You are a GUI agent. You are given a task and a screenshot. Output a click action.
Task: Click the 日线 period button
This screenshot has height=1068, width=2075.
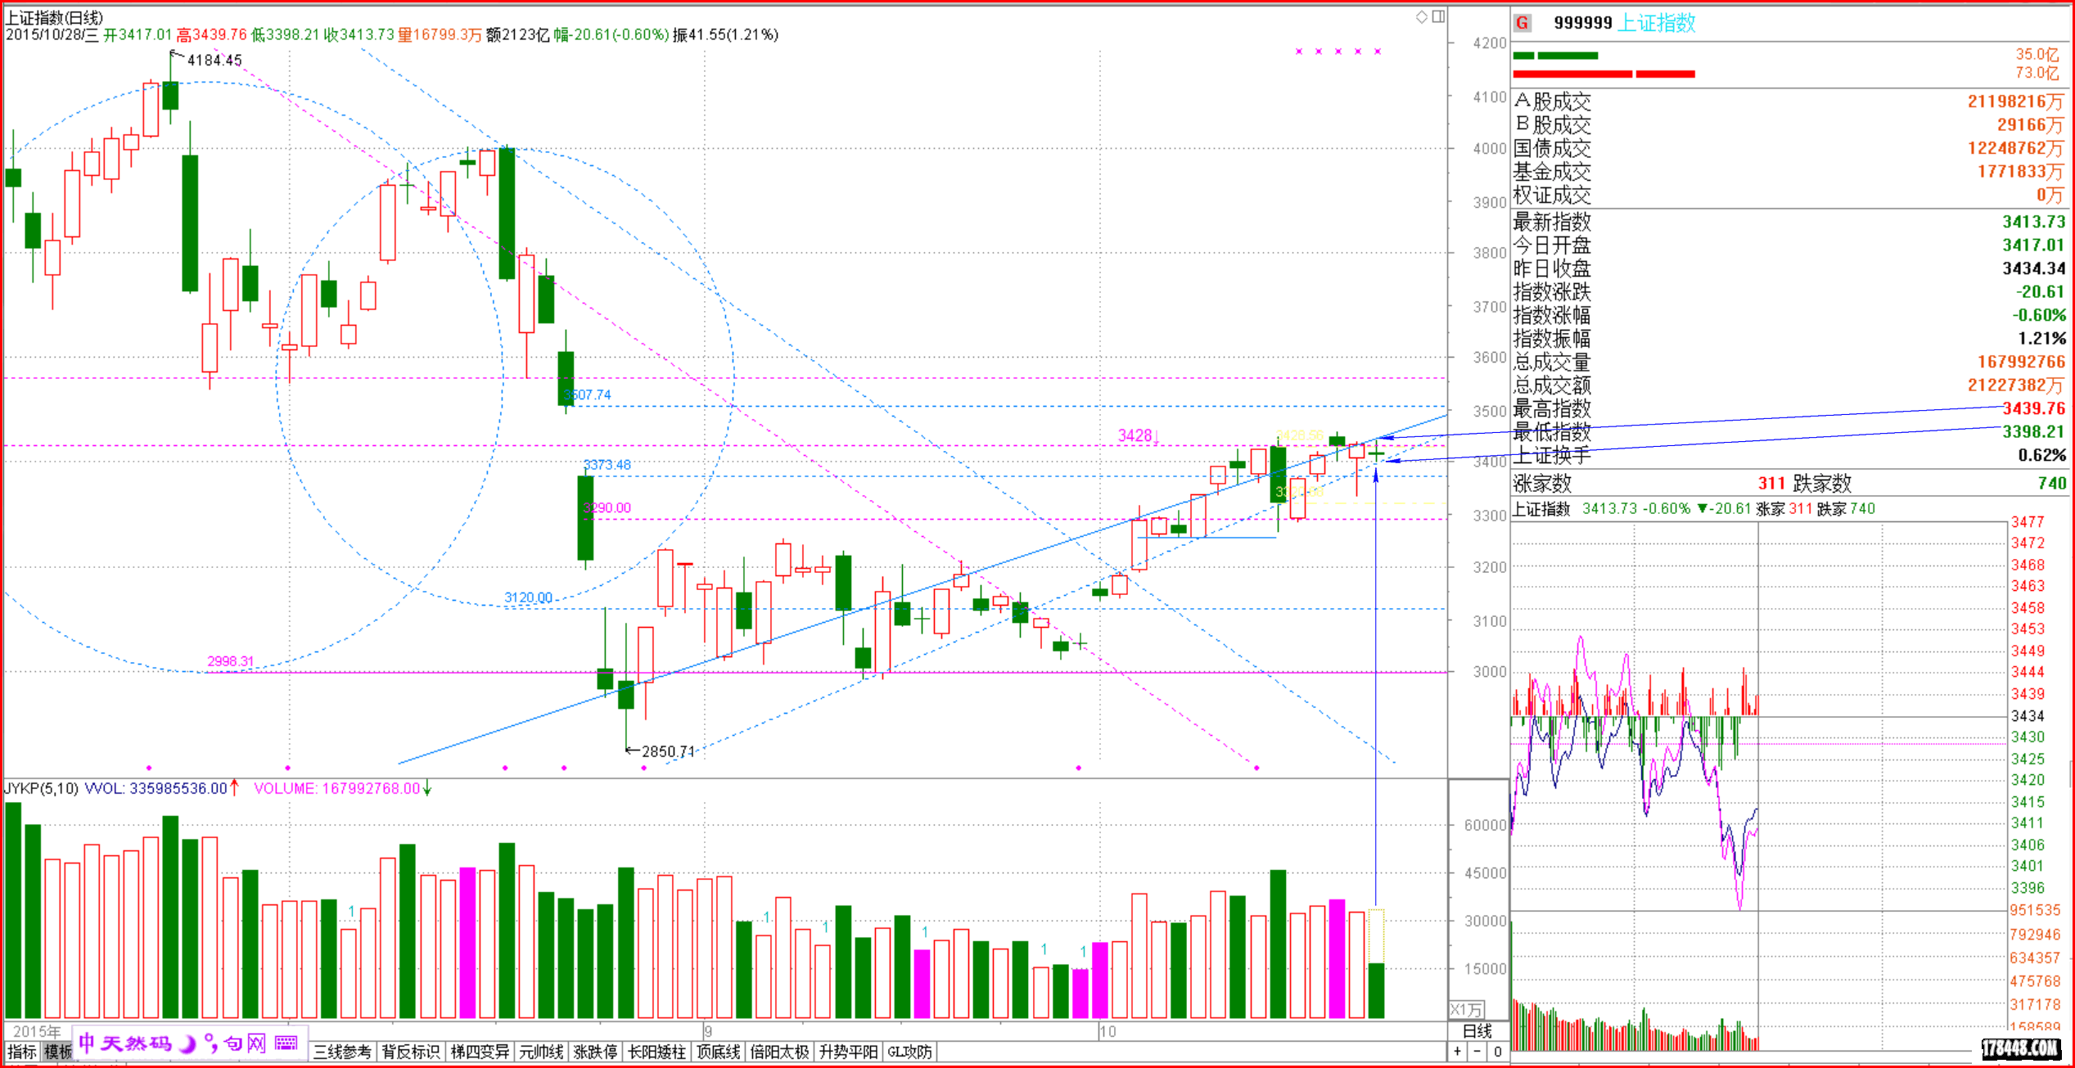(1477, 1032)
